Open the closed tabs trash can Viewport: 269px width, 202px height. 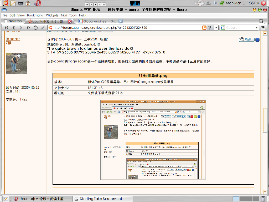[261, 21]
